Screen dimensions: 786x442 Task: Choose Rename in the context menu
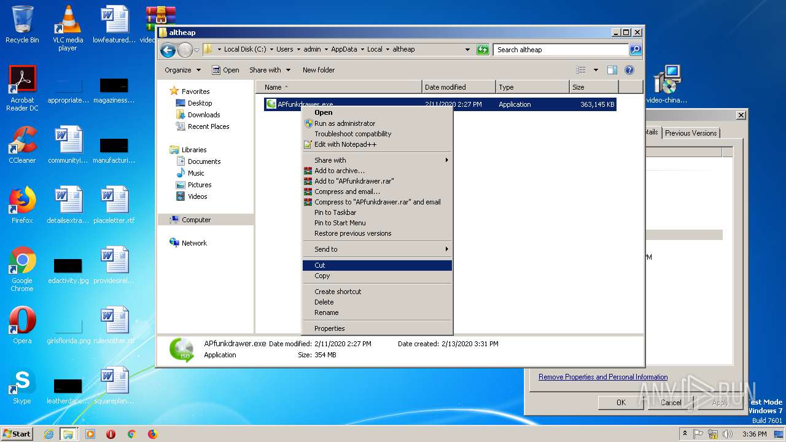click(x=377, y=312)
